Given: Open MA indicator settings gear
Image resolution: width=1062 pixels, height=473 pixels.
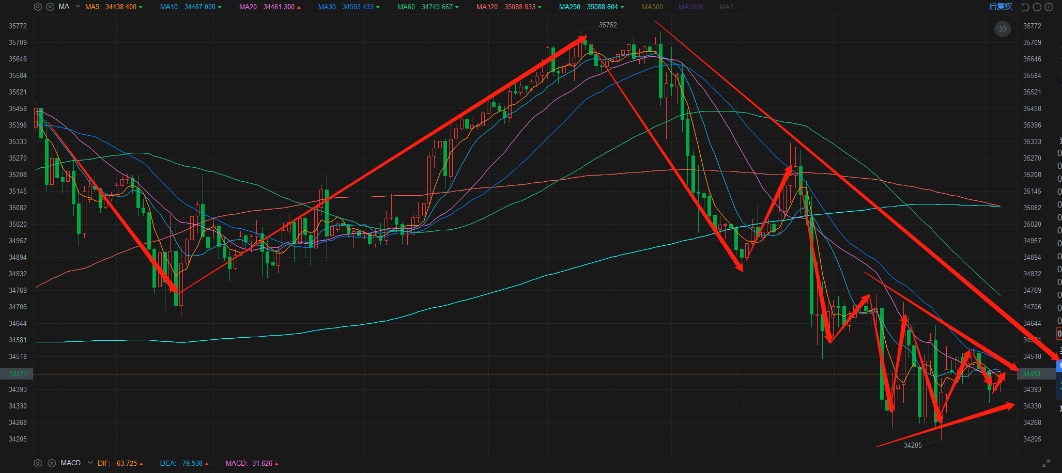Looking at the screenshot, I should click(x=38, y=7).
